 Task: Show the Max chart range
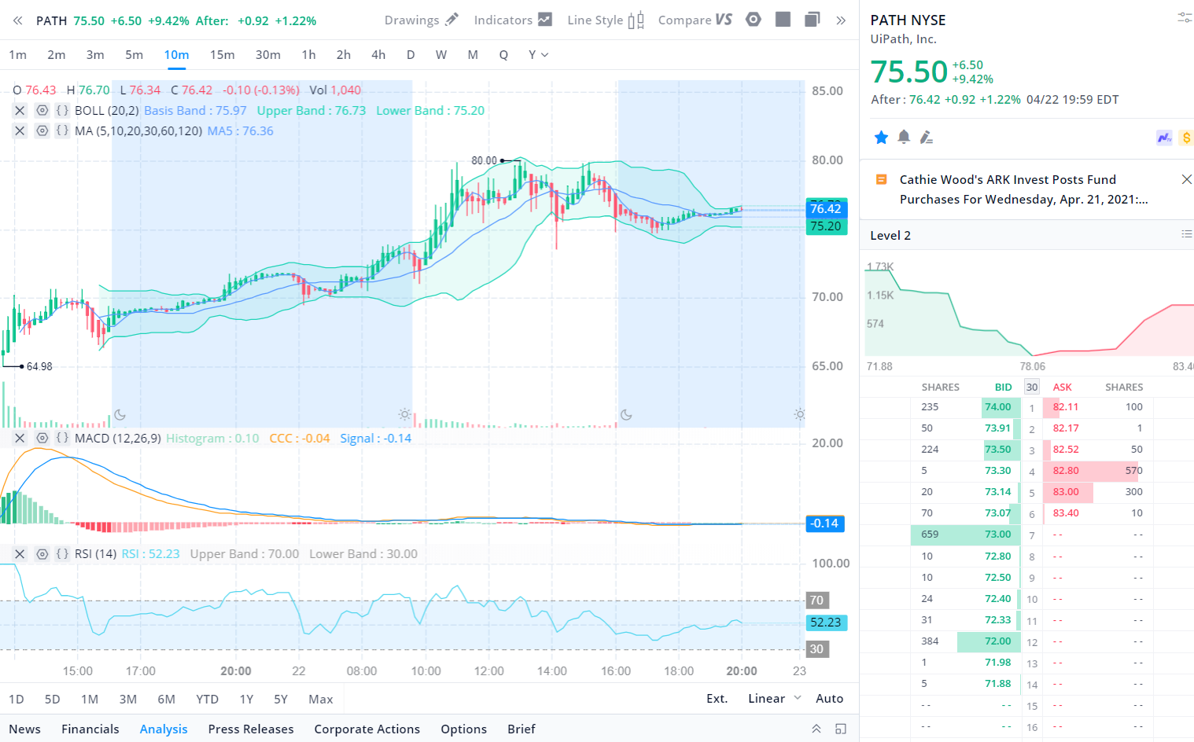[x=321, y=700]
